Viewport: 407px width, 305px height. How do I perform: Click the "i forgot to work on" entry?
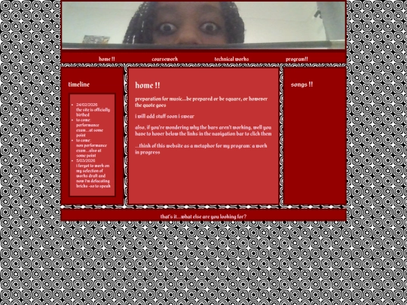click(x=93, y=175)
